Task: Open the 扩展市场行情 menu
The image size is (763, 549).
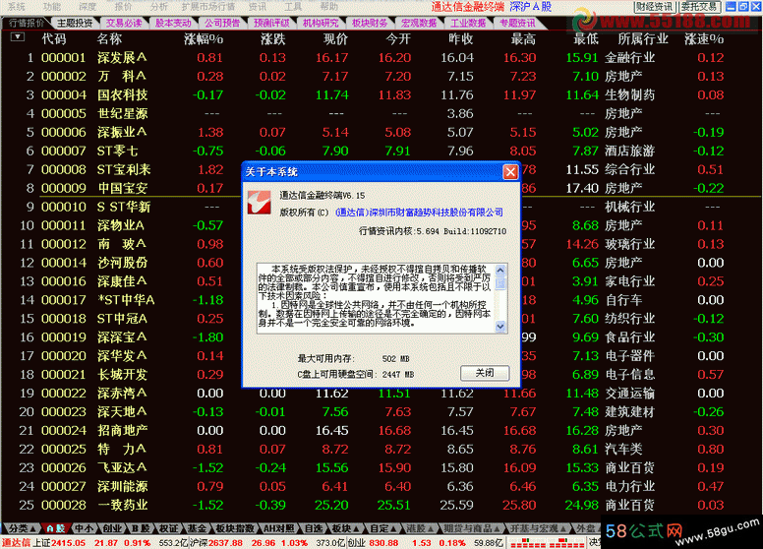Action: (208, 7)
